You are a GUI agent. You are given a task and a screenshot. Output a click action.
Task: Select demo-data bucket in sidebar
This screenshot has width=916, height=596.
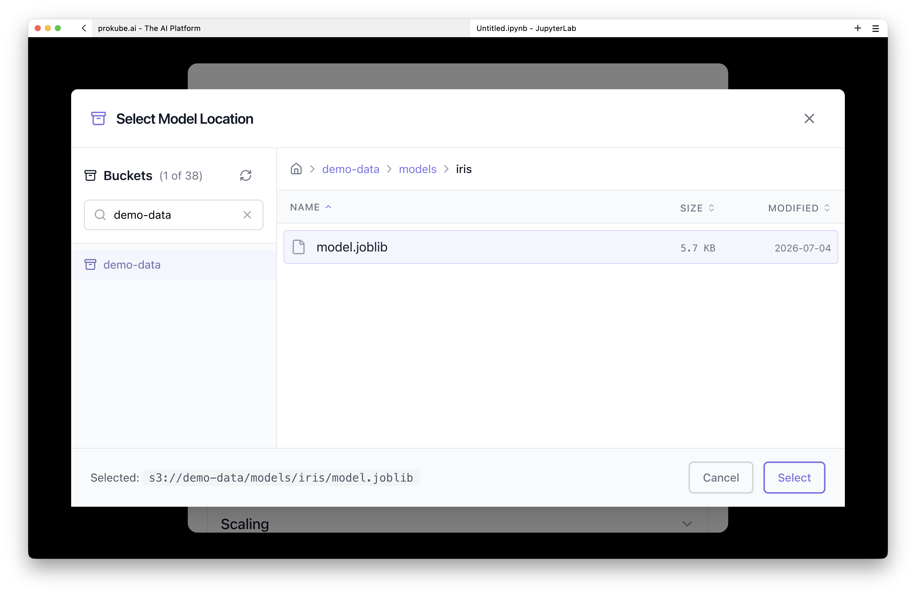click(x=174, y=265)
